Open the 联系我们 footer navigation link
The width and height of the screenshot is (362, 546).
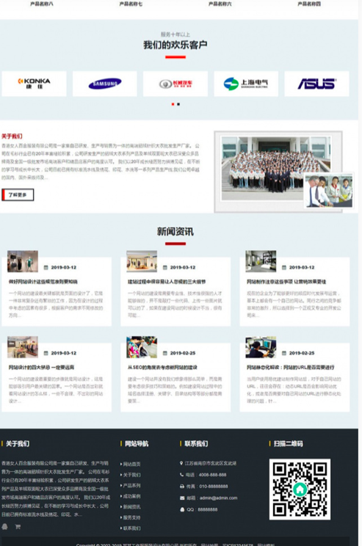(131, 528)
